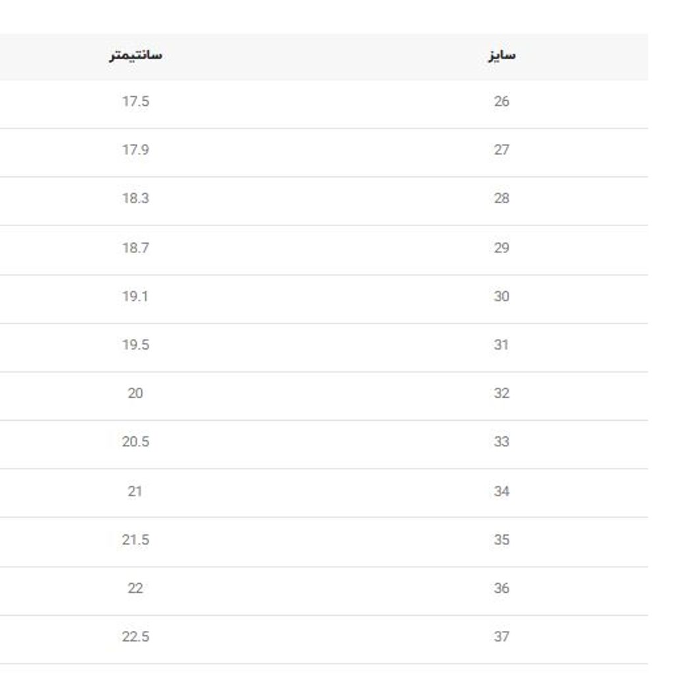Select size 32 cell
Image resolution: width=673 pixels, height=673 pixels.
click(x=501, y=393)
